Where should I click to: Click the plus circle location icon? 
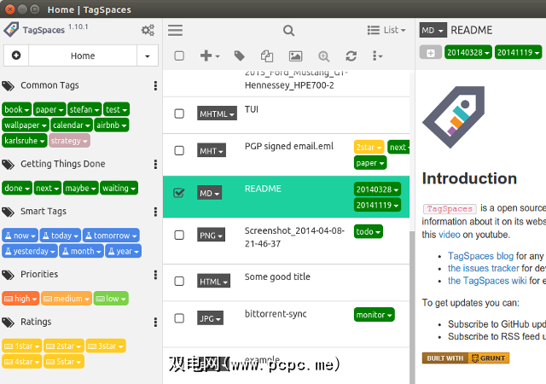click(16, 55)
